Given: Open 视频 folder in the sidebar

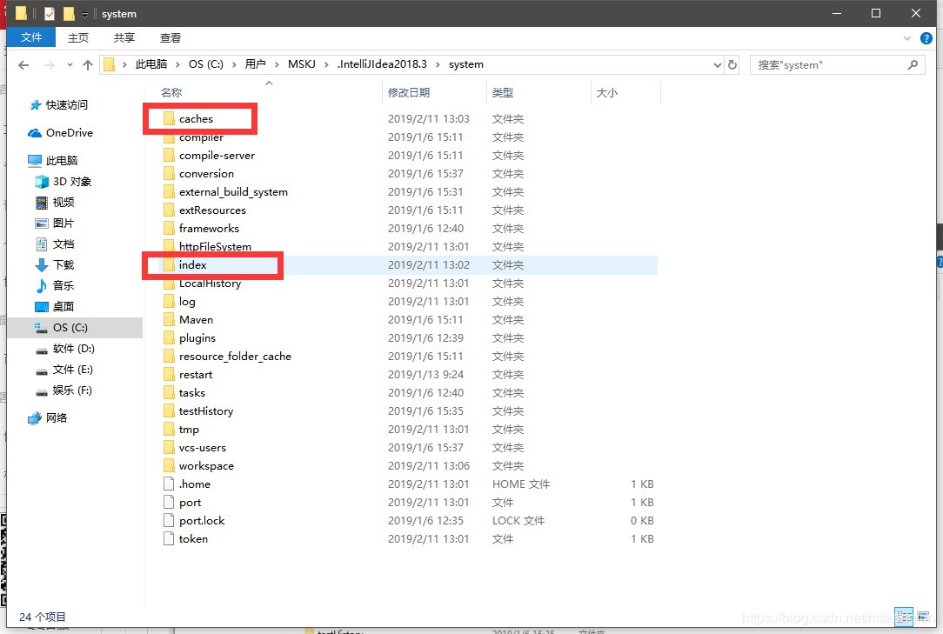Looking at the screenshot, I should 64,202.
